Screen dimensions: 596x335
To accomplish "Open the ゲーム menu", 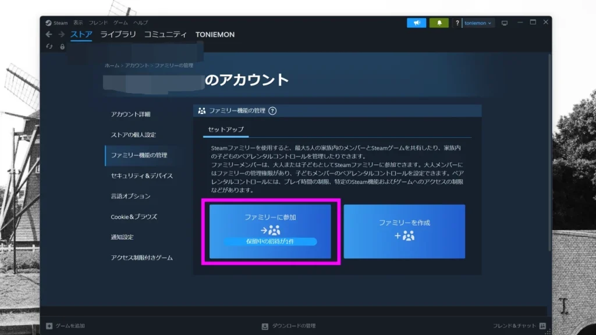I will coord(120,23).
